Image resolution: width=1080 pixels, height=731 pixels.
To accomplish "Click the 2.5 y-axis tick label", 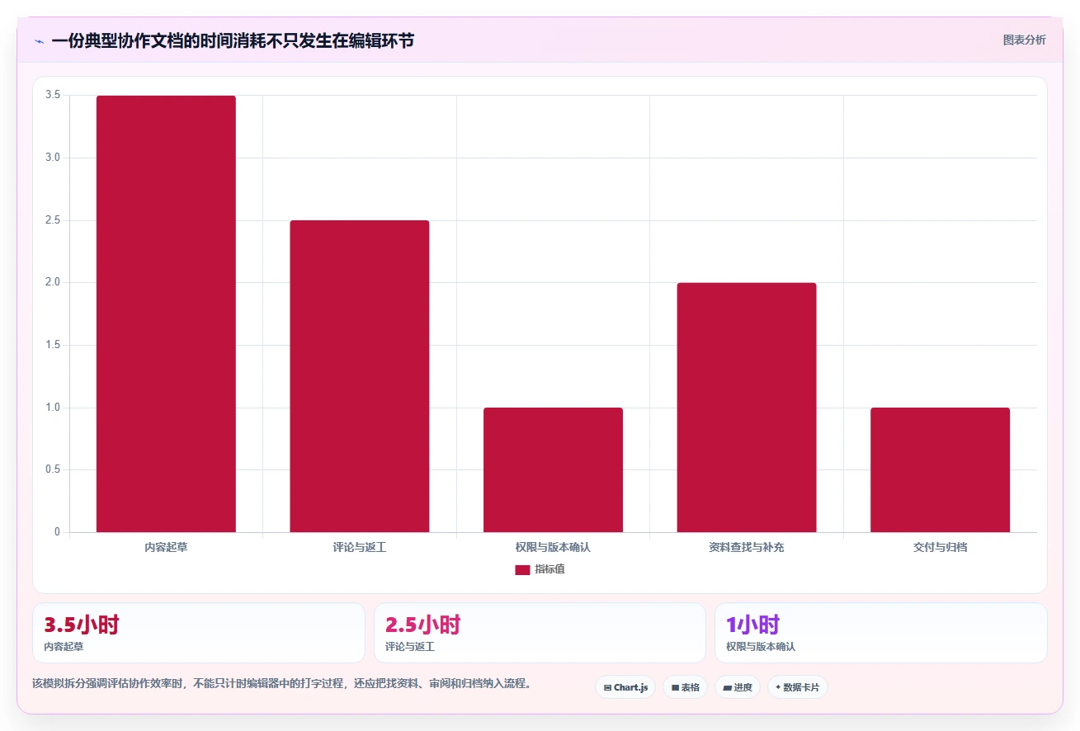I will pyautogui.click(x=53, y=220).
